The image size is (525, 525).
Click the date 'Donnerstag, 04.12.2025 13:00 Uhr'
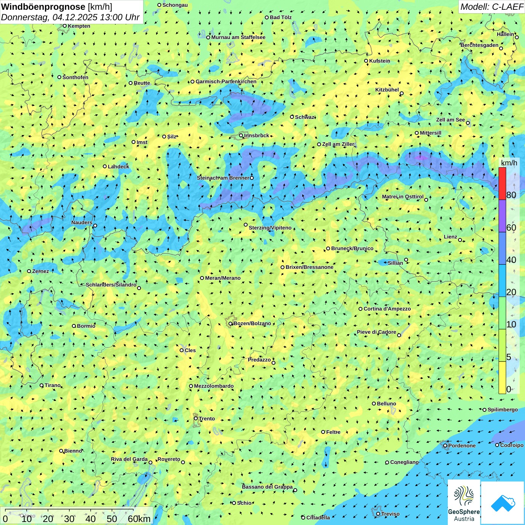click(x=70, y=17)
